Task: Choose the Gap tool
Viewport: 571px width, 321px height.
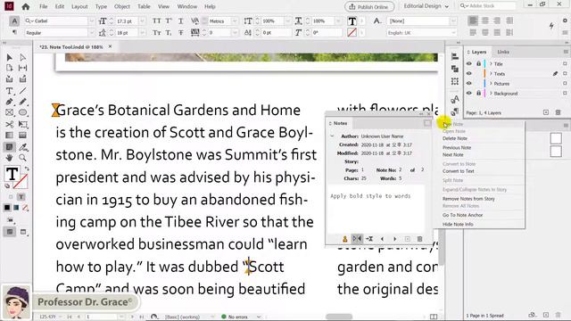Action: (22, 68)
